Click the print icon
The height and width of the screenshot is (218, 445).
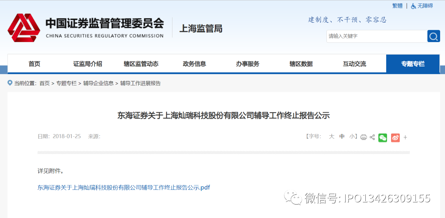[x=364, y=137]
